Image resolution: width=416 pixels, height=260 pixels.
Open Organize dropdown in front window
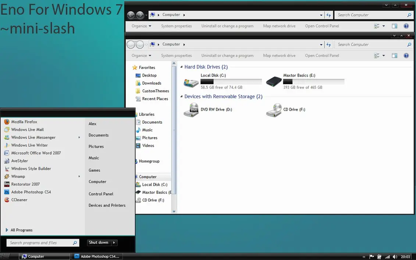(141, 56)
